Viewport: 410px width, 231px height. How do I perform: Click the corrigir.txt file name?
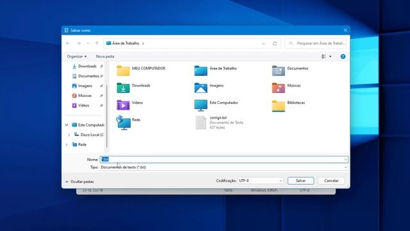point(218,118)
